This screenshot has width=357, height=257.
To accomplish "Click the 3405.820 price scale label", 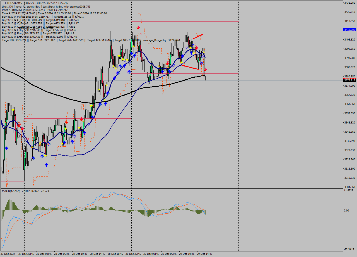I will 349,39.
